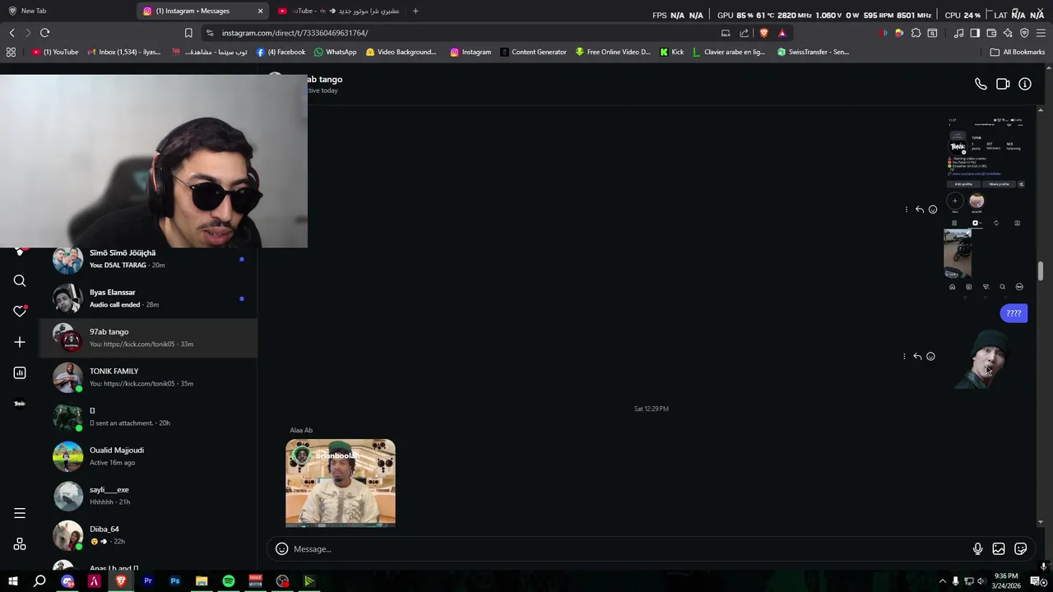Reply to the shared profile screenshot
This screenshot has height=592, width=1053.
pyautogui.click(x=920, y=210)
